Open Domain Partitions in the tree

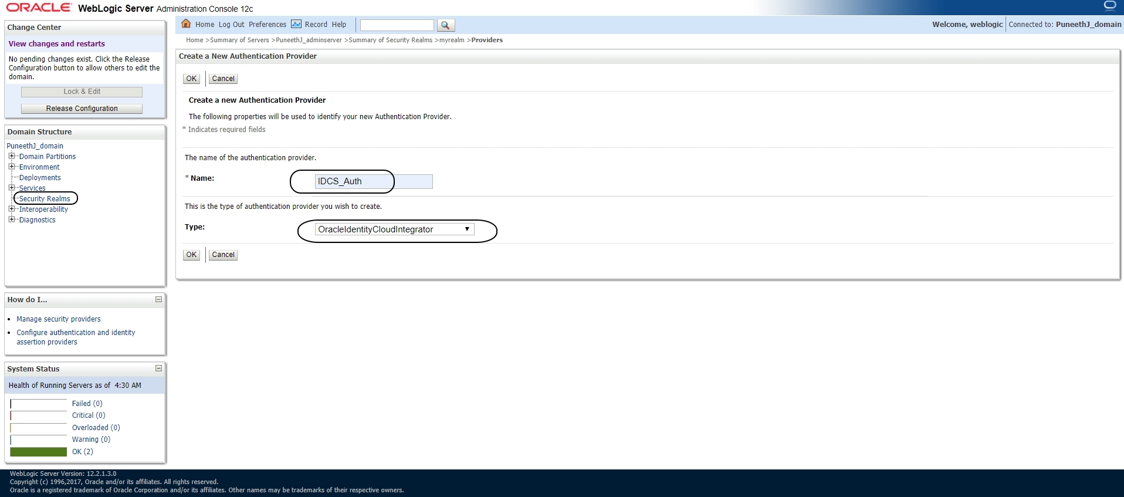pyautogui.click(x=48, y=157)
